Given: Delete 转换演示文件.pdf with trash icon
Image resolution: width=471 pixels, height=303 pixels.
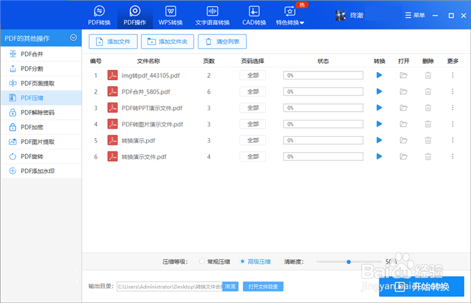Looking at the screenshot, I should click(428, 156).
